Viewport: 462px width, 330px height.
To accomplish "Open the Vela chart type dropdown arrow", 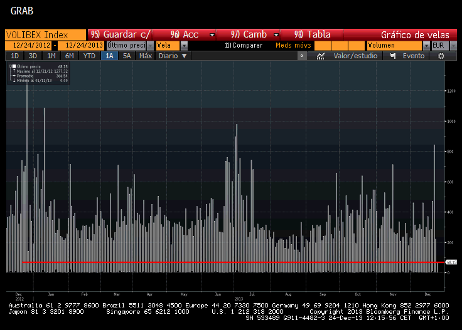I will point(184,46).
